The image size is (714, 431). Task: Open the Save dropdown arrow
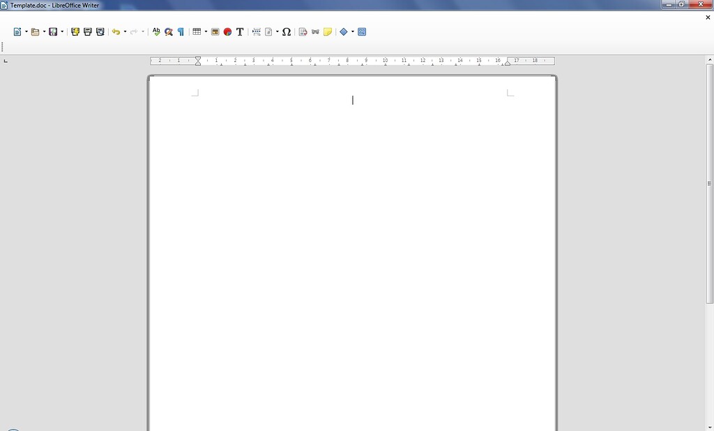click(x=61, y=31)
